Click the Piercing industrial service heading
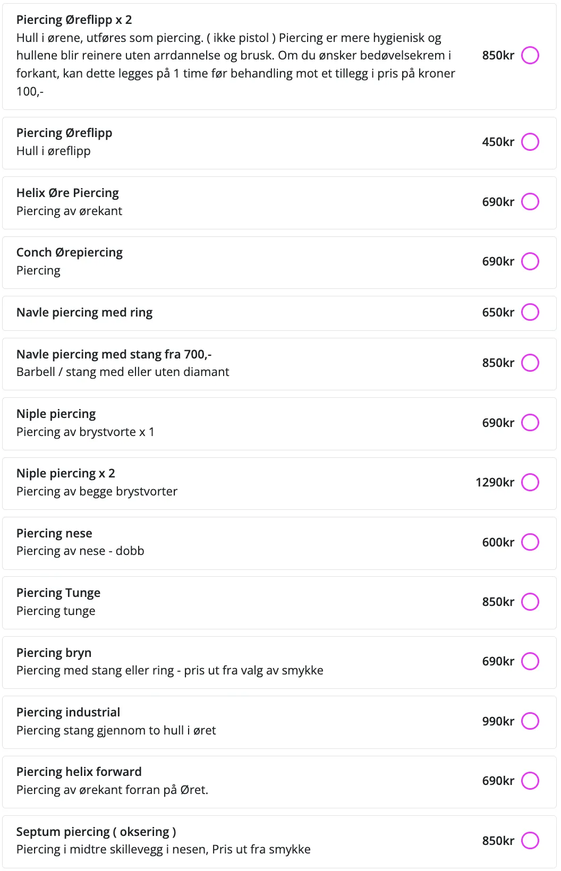Image resolution: width=561 pixels, height=871 pixels. (68, 712)
